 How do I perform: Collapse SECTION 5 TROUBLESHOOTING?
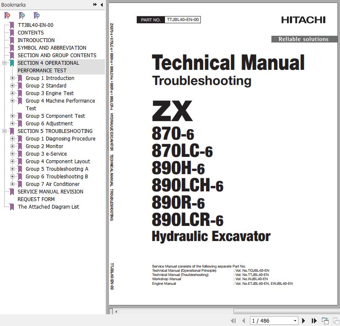click(x=4, y=131)
